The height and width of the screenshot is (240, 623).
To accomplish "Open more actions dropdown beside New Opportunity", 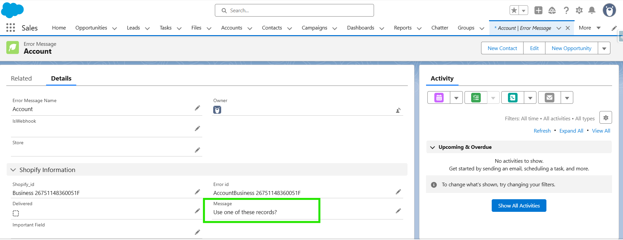I will pyautogui.click(x=604, y=48).
